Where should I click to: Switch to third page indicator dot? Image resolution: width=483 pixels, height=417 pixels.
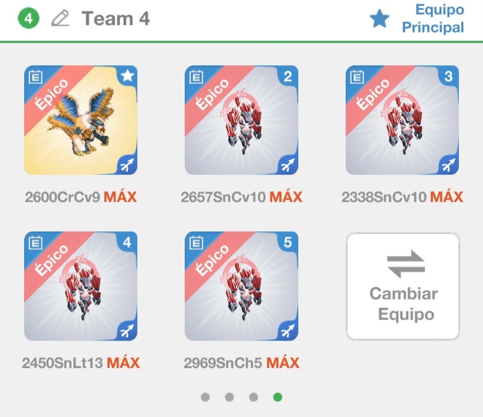[253, 397]
